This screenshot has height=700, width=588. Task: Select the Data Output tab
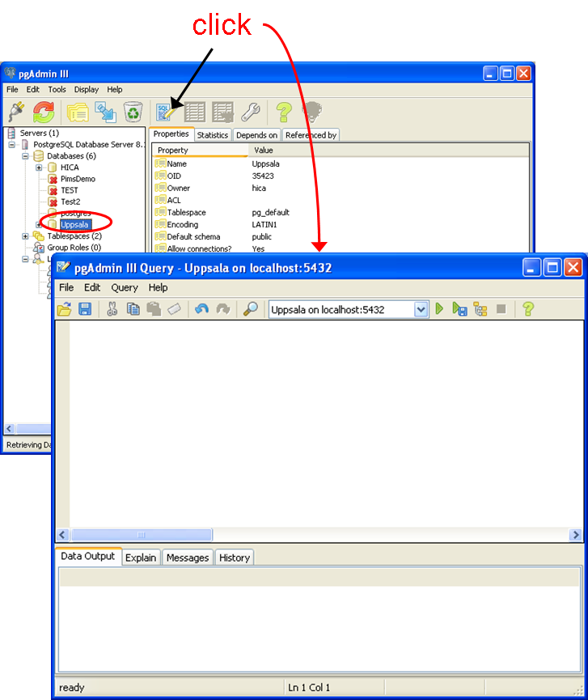click(x=88, y=556)
